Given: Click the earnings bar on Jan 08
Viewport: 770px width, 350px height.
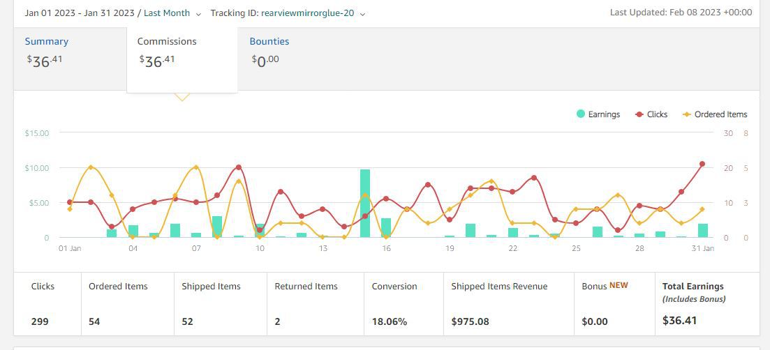Looking at the screenshot, I should pos(217,227).
